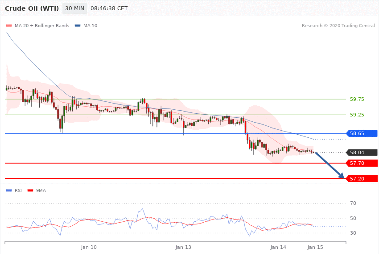Screen dimensions: 379x256
Task: Click the 08:46:38 CET timestamp
Action: click(109, 8)
